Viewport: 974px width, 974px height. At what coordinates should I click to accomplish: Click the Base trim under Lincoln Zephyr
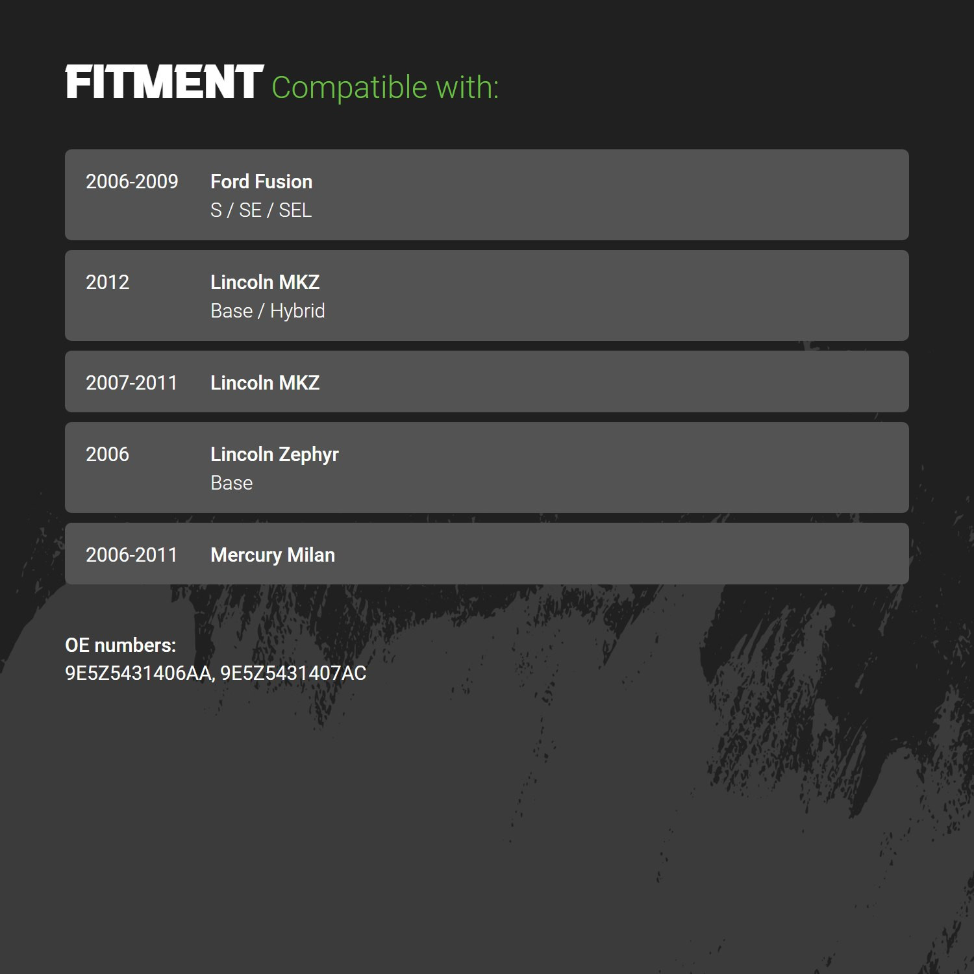[x=232, y=483]
